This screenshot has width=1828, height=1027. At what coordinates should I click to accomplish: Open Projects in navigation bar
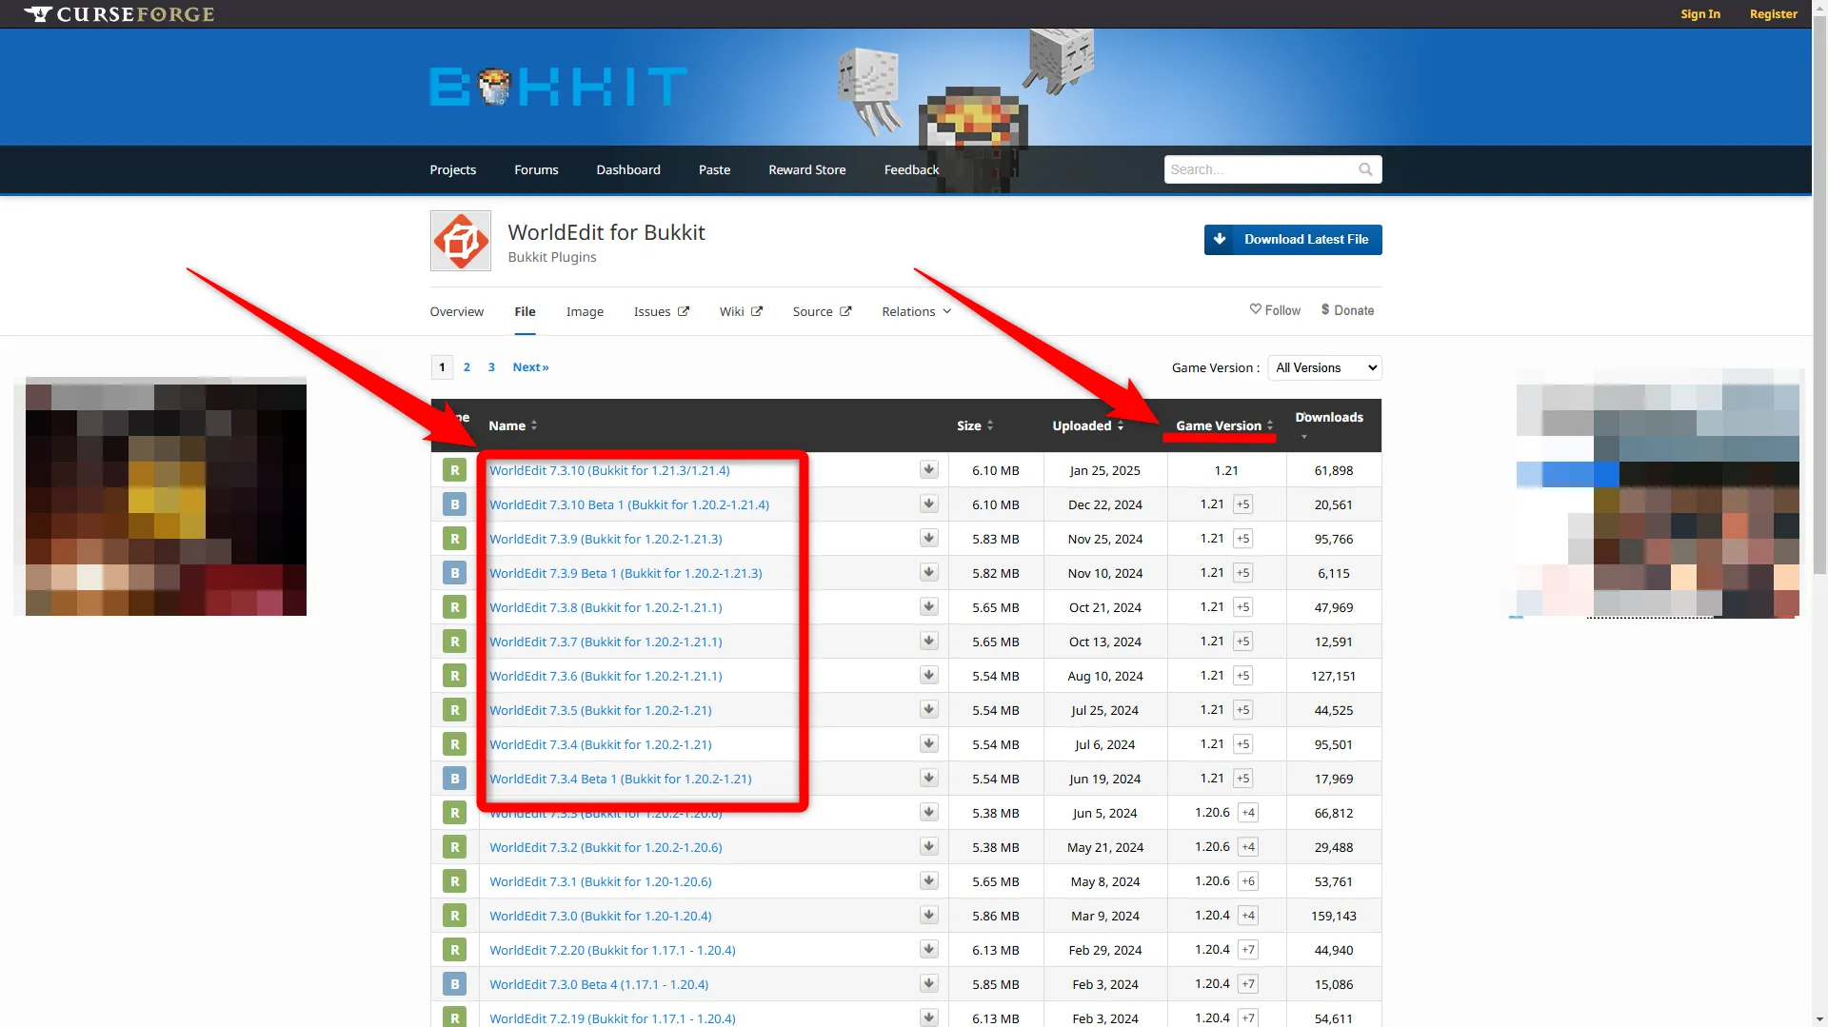pos(452,169)
